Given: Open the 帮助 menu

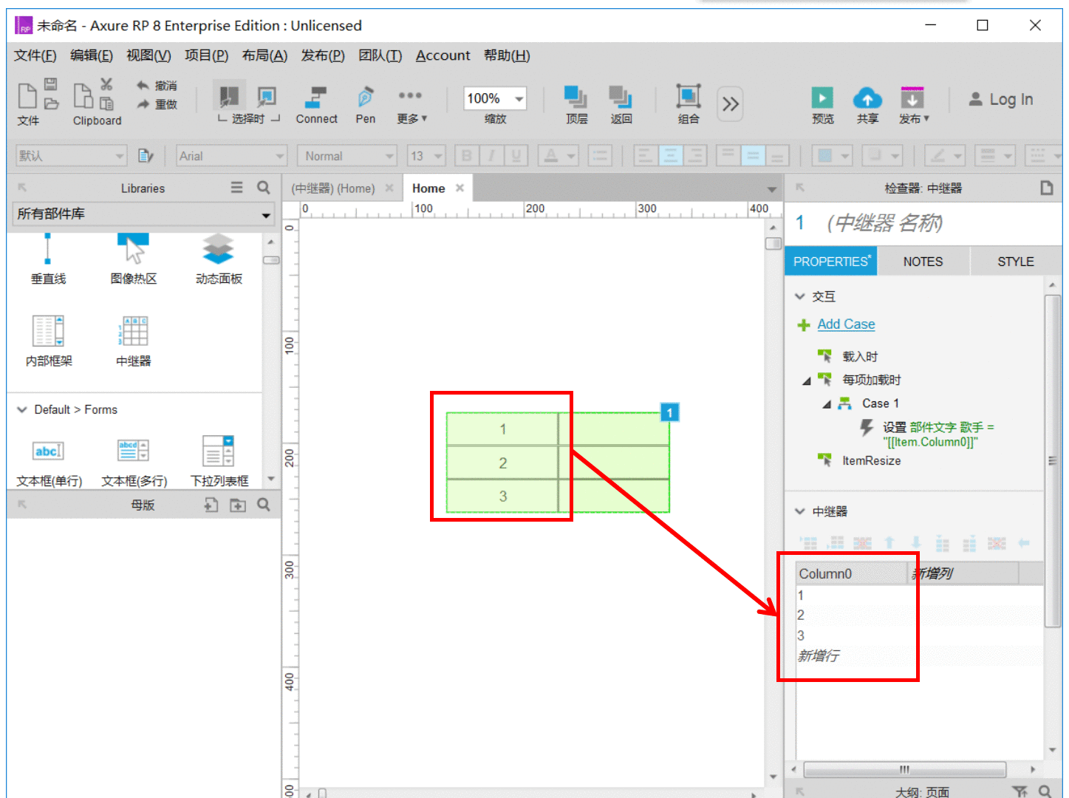Looking at the screenshot, I should click(507, 55).
